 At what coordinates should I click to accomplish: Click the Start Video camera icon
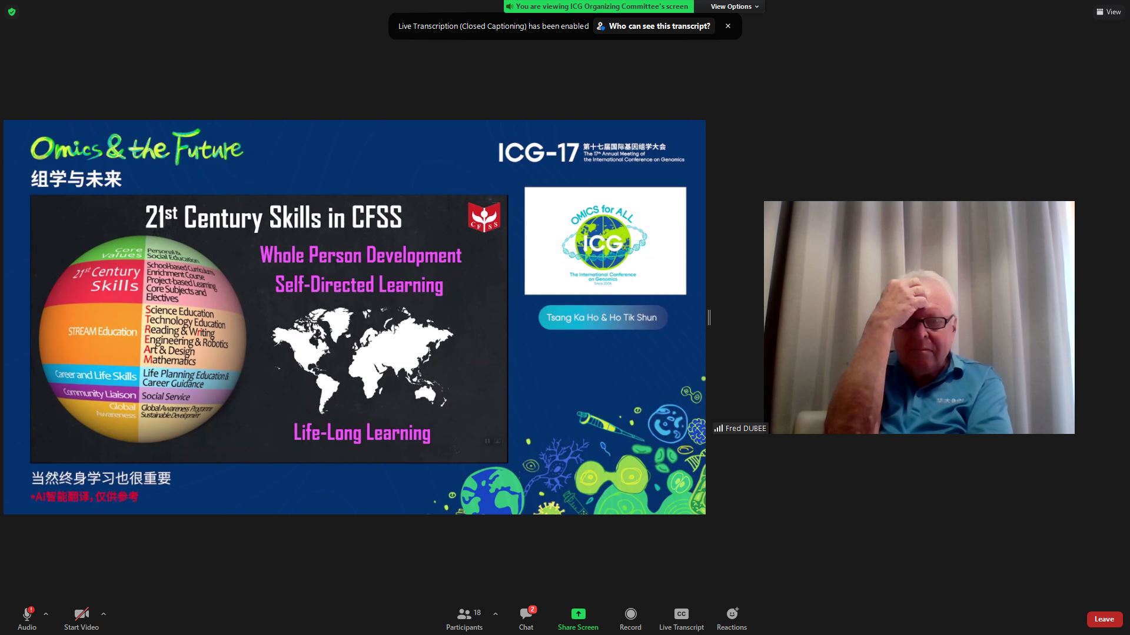[81, 614]
